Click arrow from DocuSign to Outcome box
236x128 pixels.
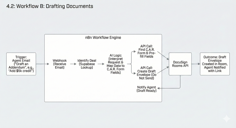(196, 64)
